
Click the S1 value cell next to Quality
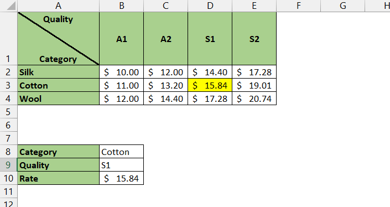tap(121, 165)
